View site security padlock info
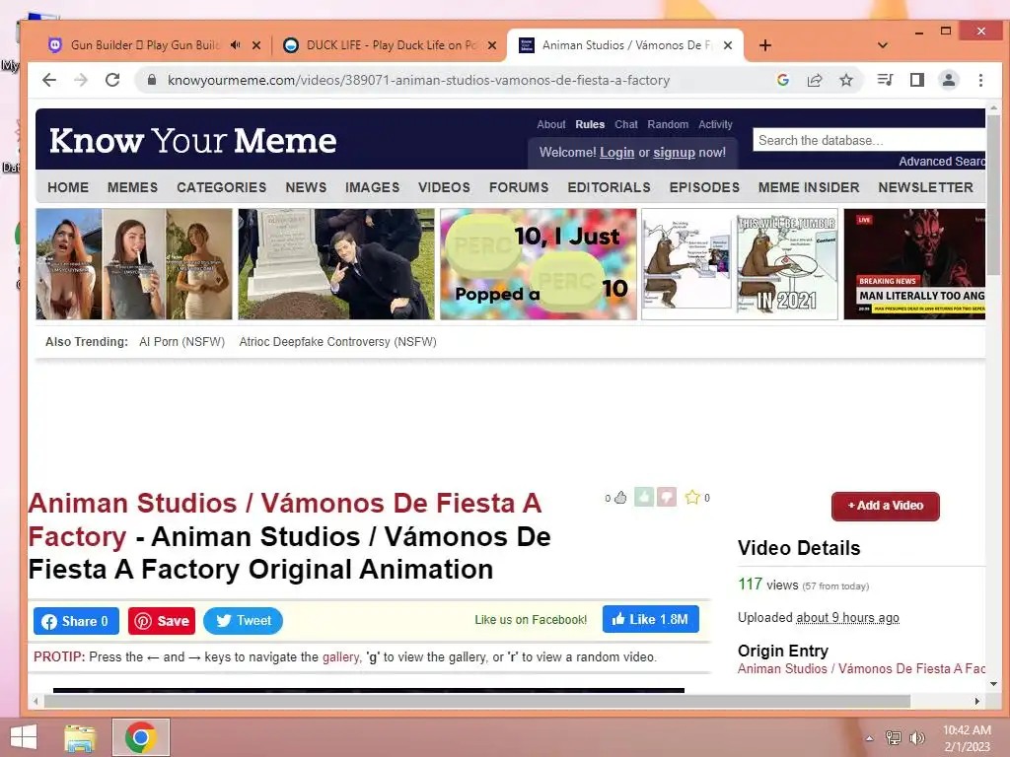Screen dimensions: 1010x757 152,80
